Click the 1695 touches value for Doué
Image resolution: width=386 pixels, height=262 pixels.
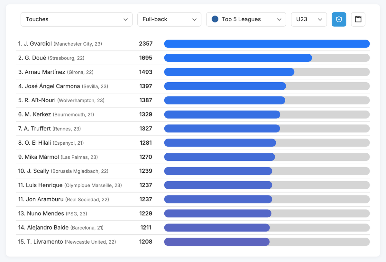146,58
